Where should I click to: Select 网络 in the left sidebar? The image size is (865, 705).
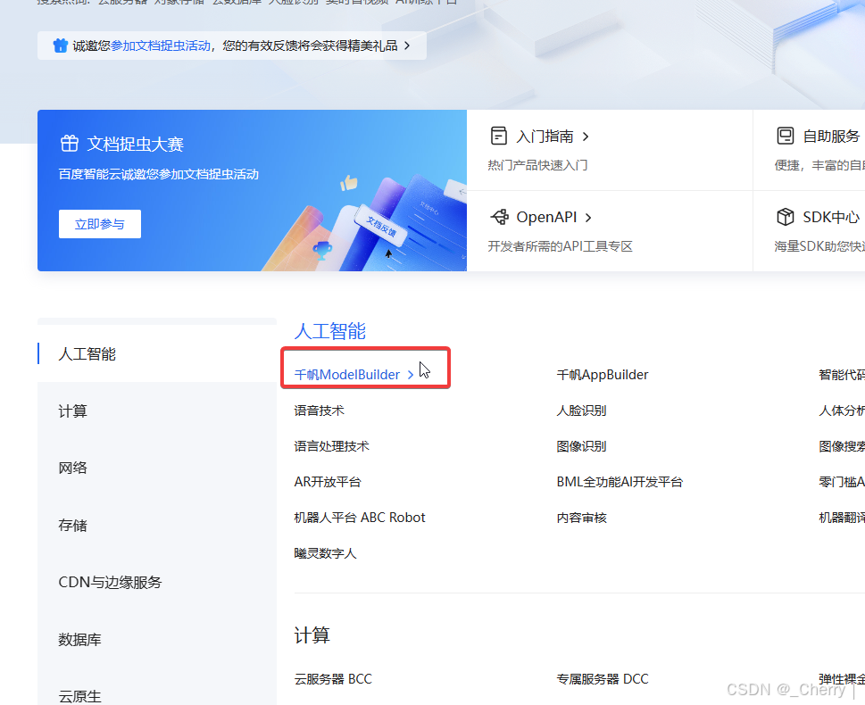pos(73,468)
